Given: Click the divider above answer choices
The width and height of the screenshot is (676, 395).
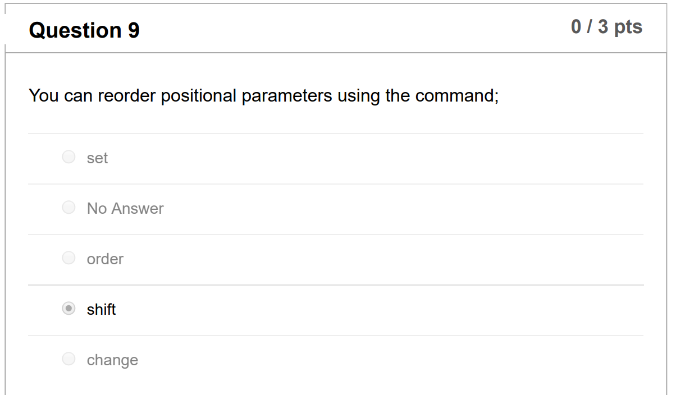Looking at the screenshot, I should coord(336,133).
